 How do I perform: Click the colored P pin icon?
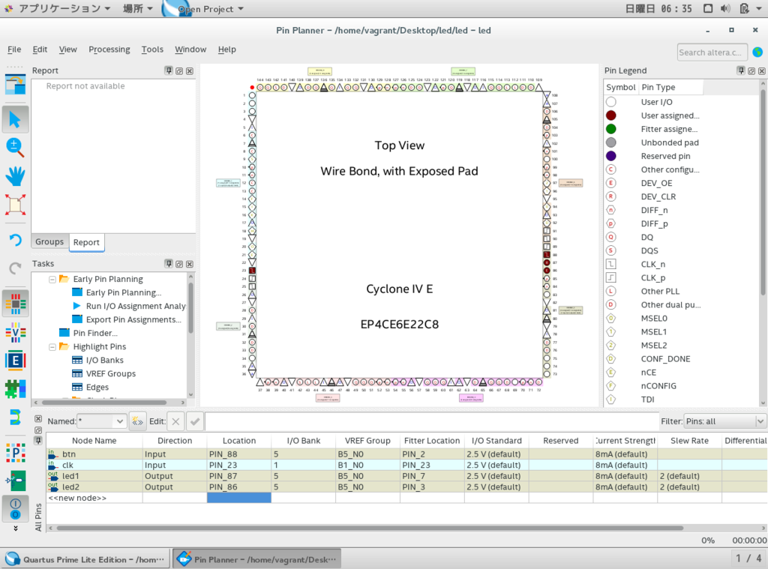[15, 453]
